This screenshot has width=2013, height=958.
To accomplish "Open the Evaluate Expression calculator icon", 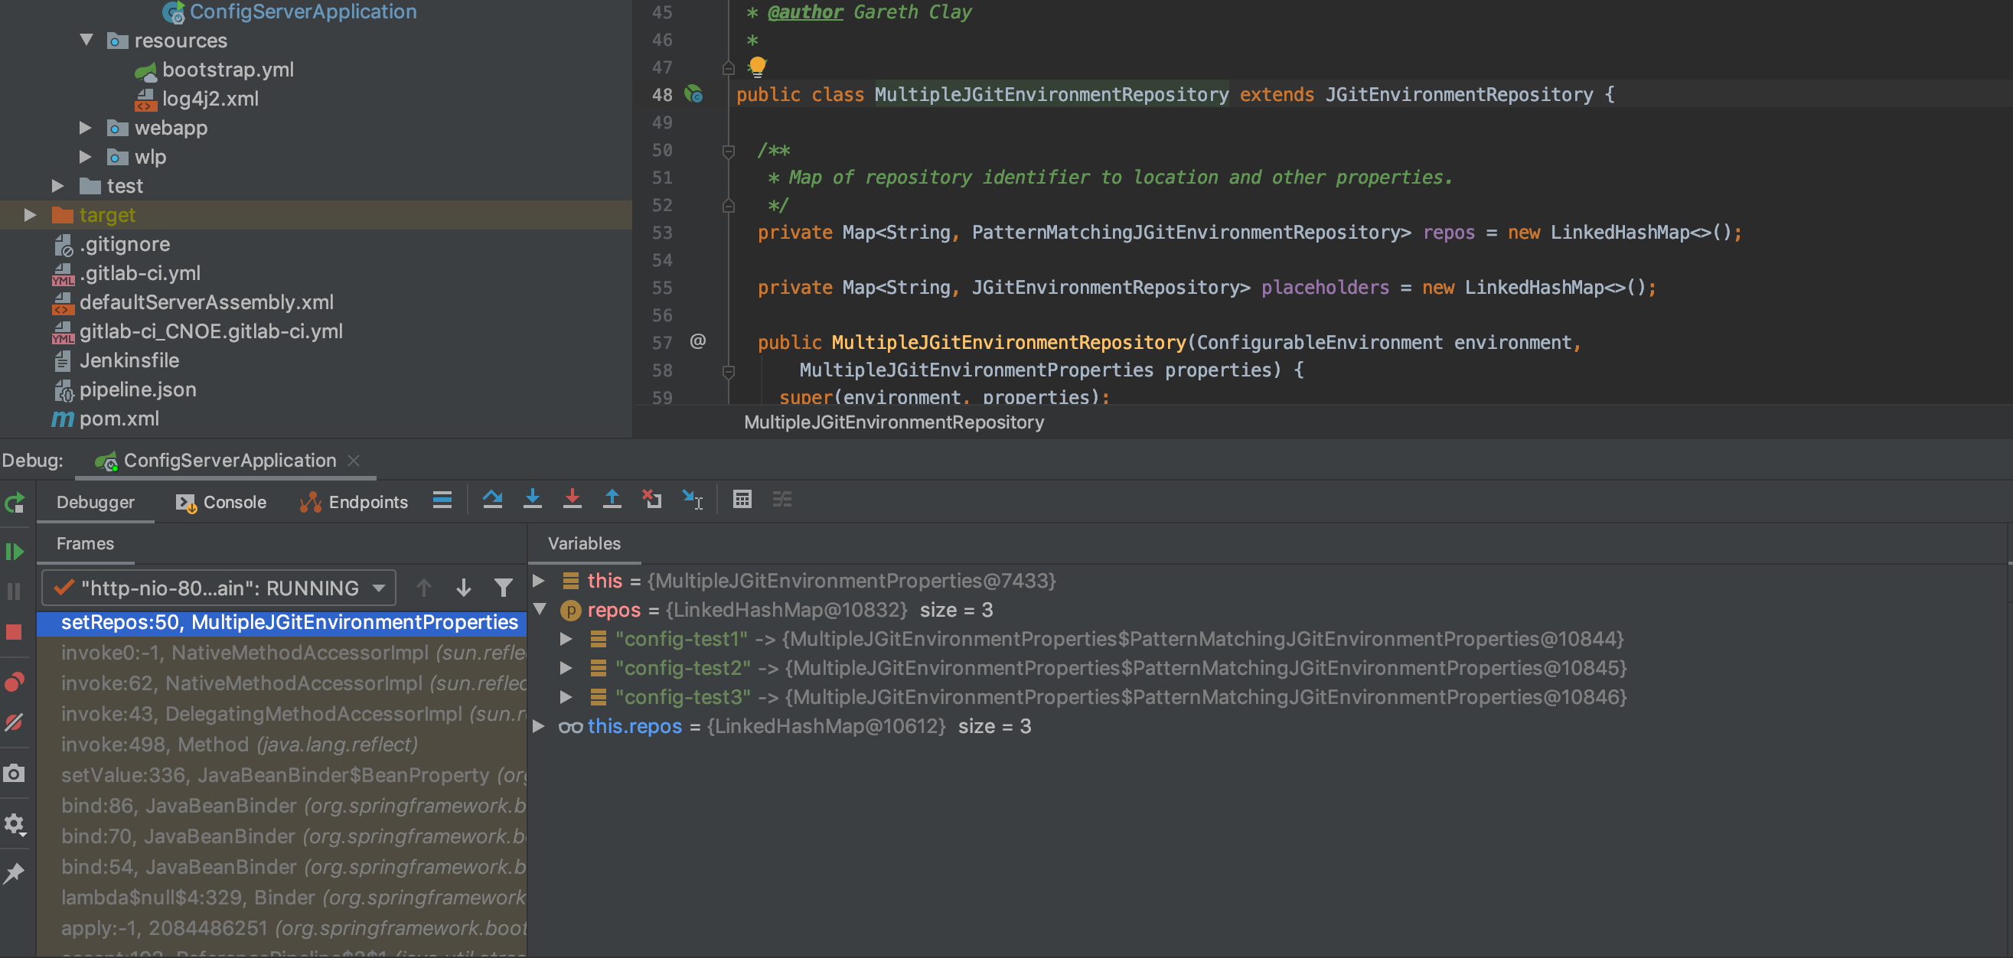I will tap(742, 499).
